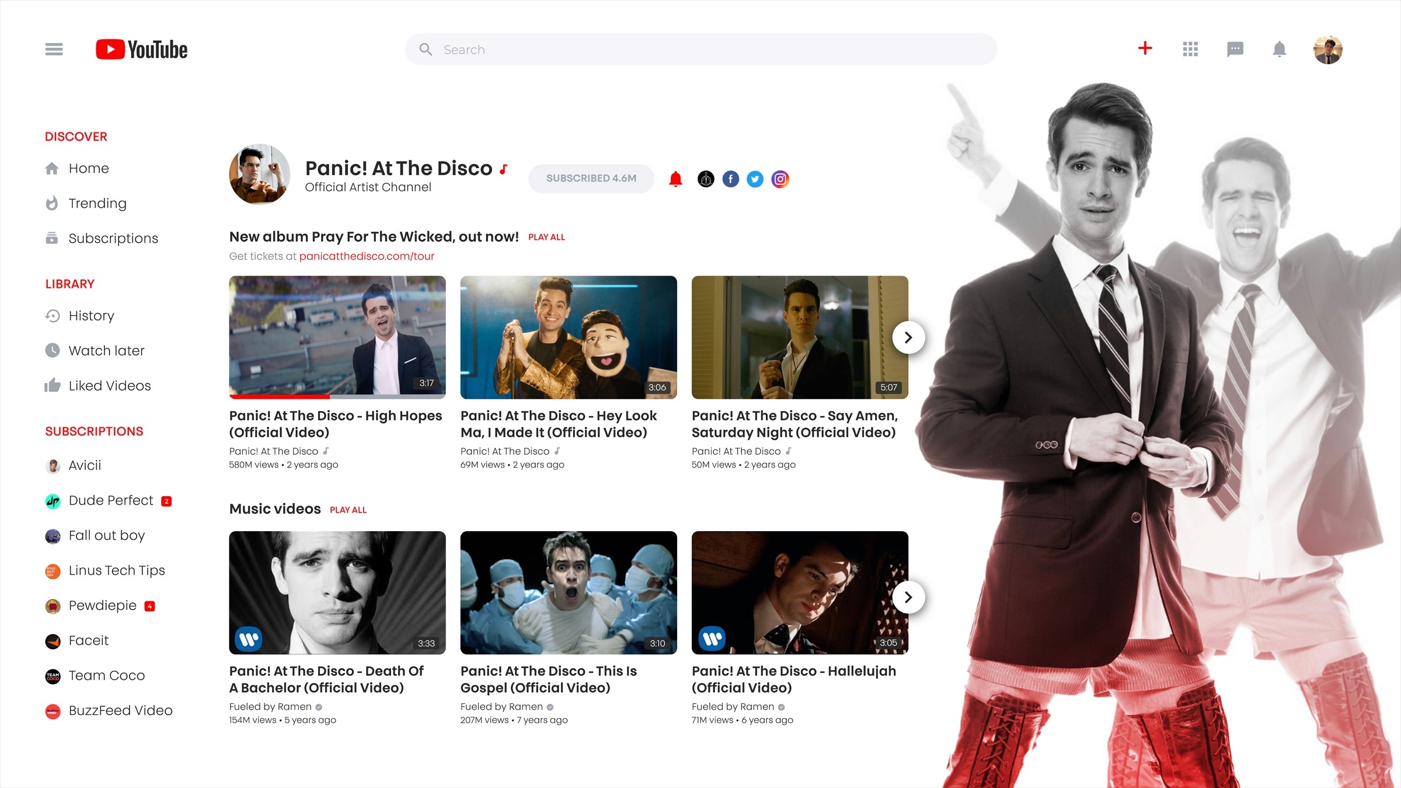Click the Linus Tech Tips avatar
Image resolution: width=1401 pixels, height=788 pixels.
click(53, 571)
